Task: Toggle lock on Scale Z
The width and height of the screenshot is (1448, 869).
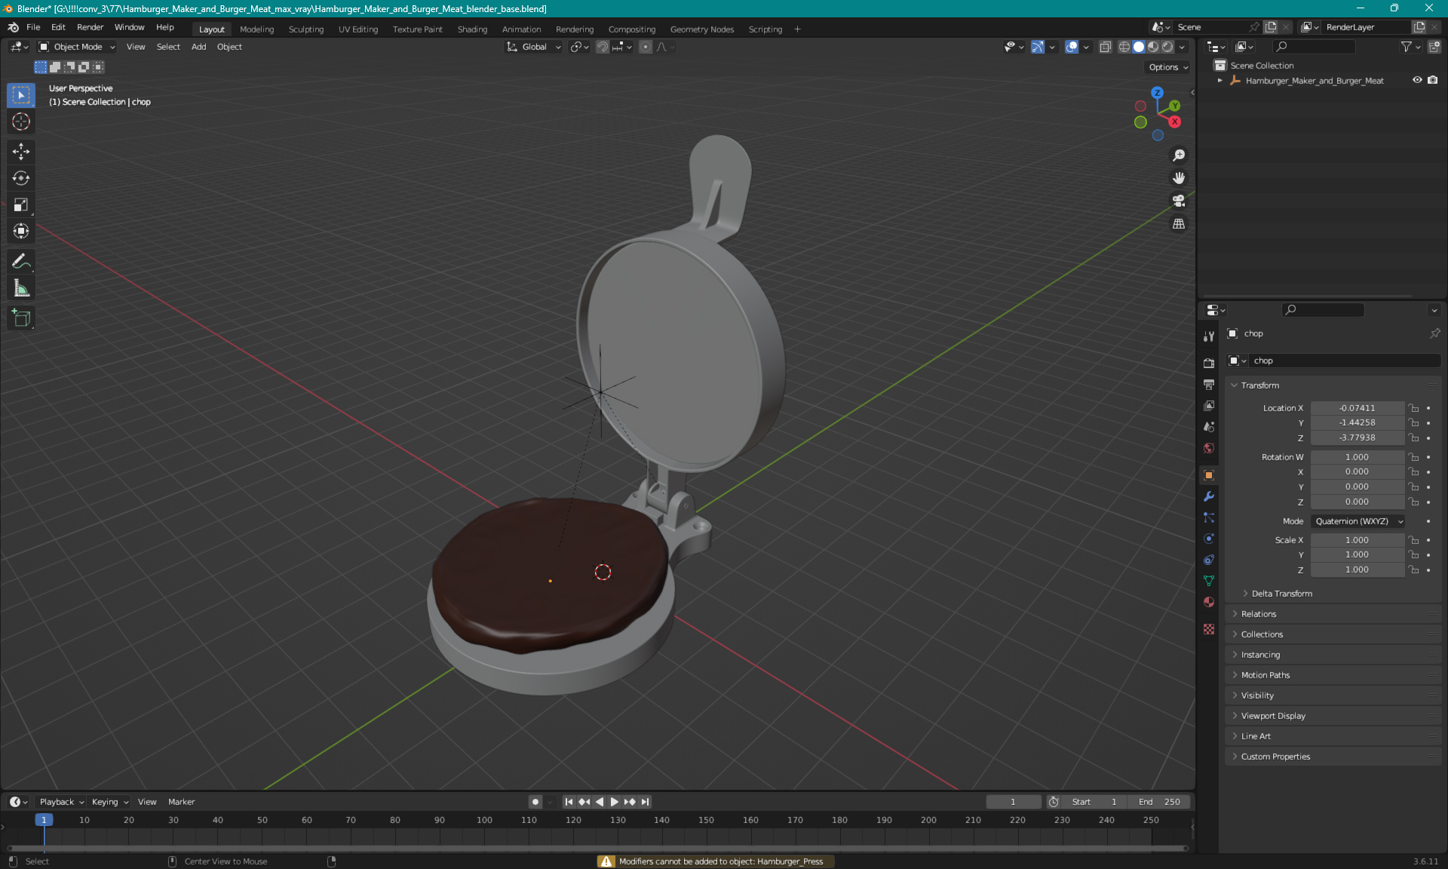Action: (1414, 570)
